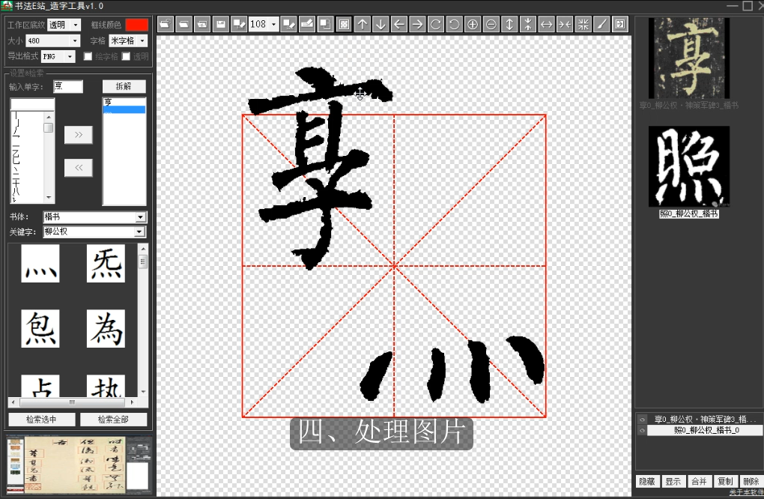Toggle eye icon for 照0_柳公权_楷书_0 layer
764x499 pixels.
[x=642, y=430]
